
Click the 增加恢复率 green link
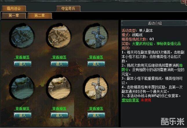point(130,100)
